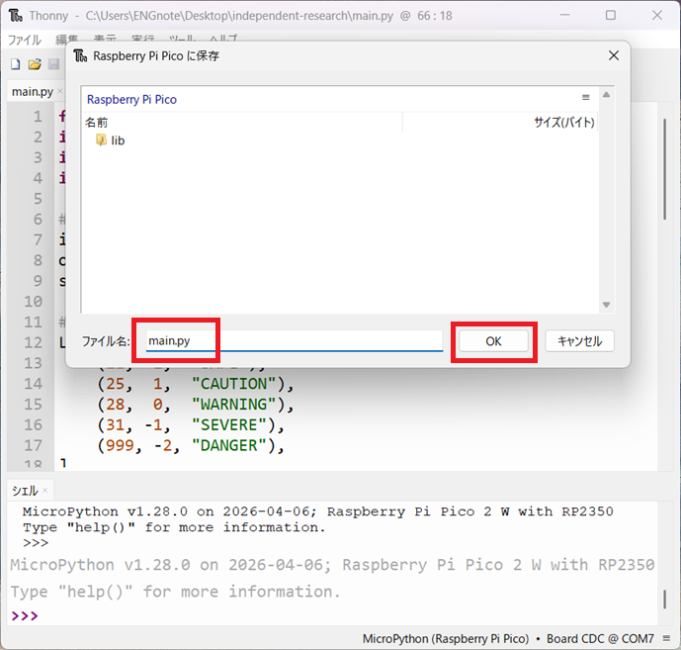The width and height of the screenshot is (681, 650).
Task: Maximize the Thonny window
Action: pos(611,15)
